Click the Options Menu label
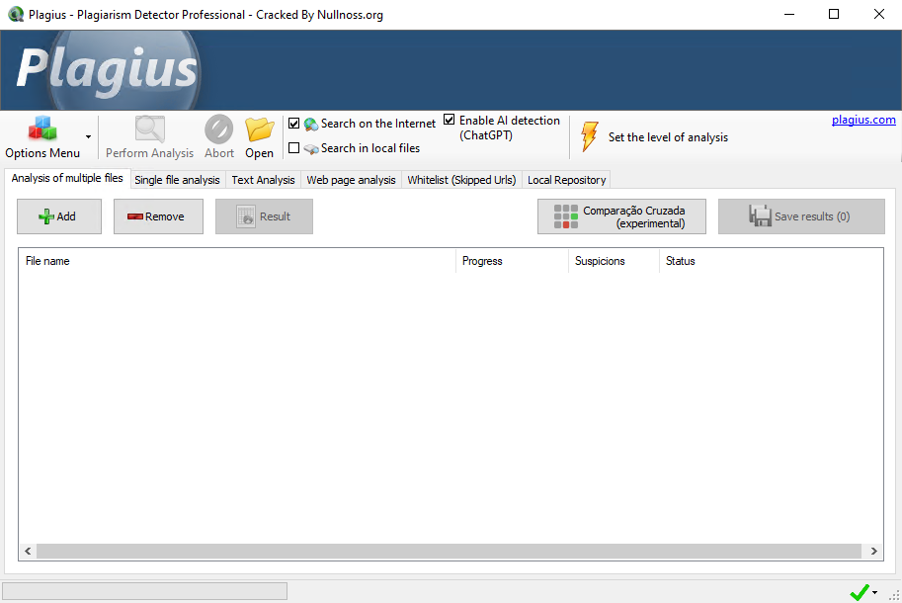902x603 pixels. point(42,153)
